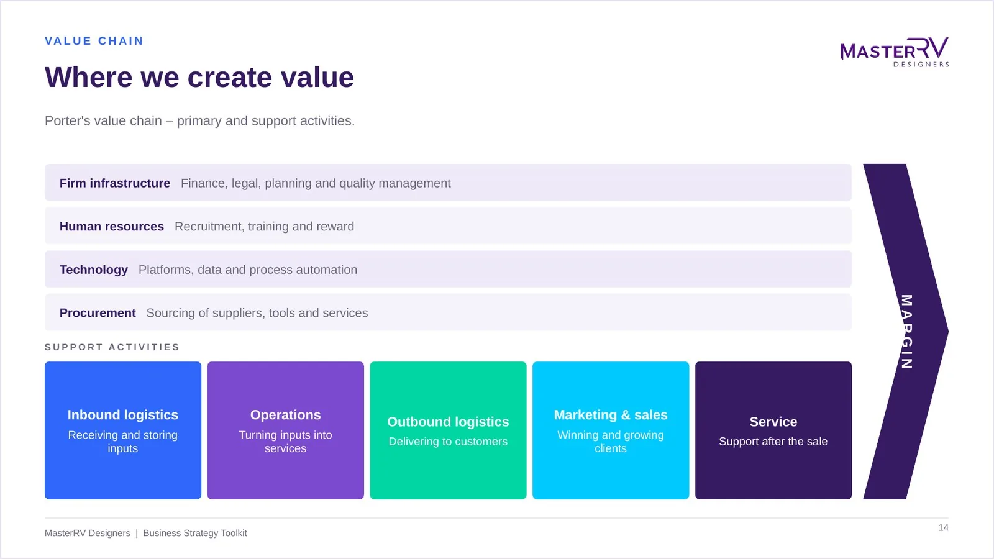Click 'Business Strategy Toolkit' in footer
The image size is (994, 559).
(195, 533)
